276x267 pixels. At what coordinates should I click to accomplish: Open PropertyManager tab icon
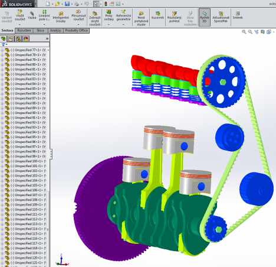tap(11, 38)
